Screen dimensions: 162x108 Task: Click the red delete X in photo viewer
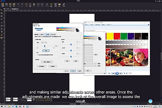(x=130, y=73)
